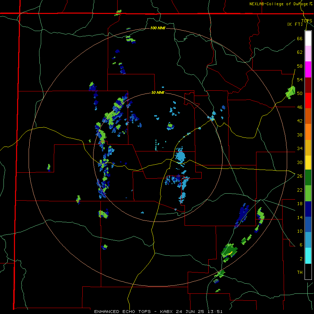
Task: Click the 42 legend value
Action: point(300,121)
